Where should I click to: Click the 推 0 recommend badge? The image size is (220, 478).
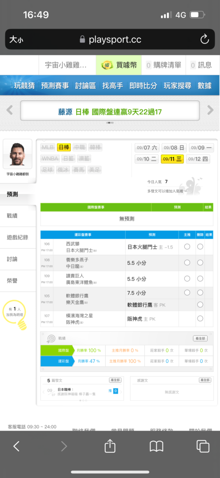pyautogui.click(x=113, y=391)
